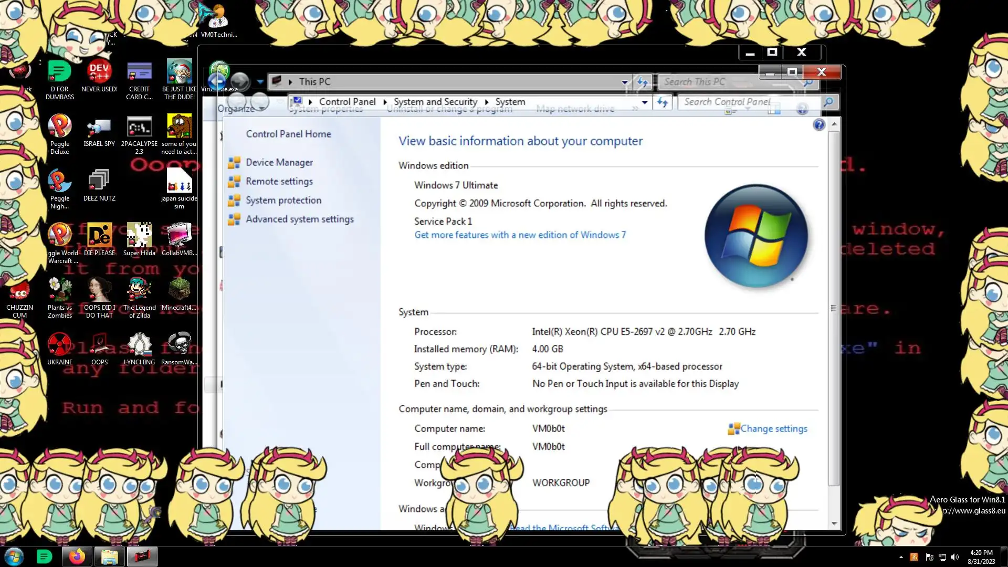Click the refresh button beside System address bar
The height and width of the screenshot is (567, 1008).
[662, 102]
